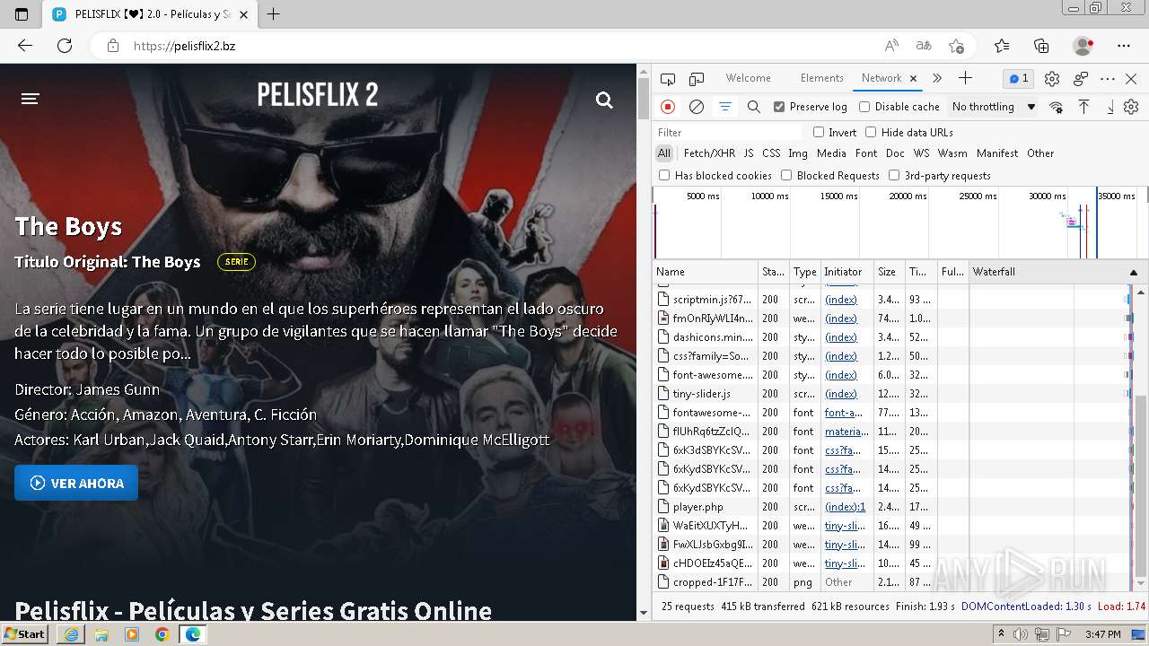Open DevTools feedback icon
Image resolution: width=1149 pixels, height=646 pixels.
tap(1081, 79)
